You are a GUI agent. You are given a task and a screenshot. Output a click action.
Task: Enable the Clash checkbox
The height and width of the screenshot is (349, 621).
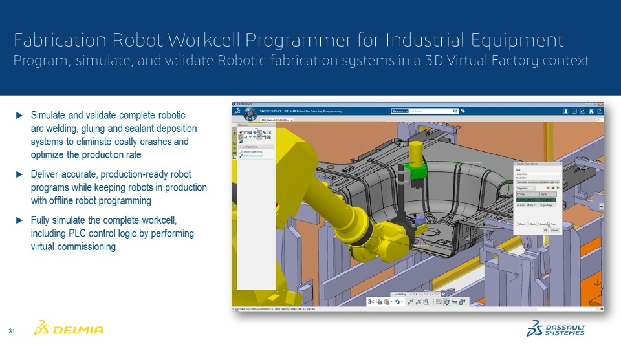528,224
